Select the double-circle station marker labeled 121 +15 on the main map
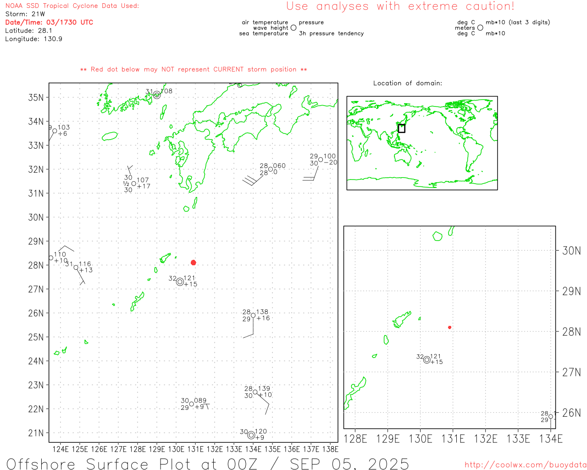 180,282
